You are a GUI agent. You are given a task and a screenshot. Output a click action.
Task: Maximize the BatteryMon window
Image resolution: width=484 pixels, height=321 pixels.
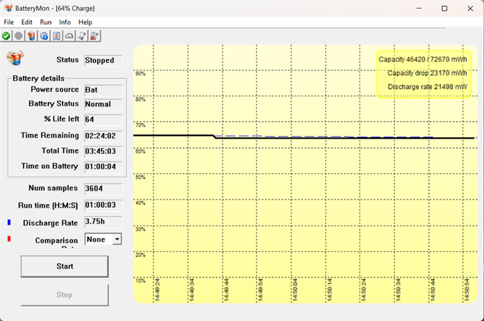(x=444, y=8)
